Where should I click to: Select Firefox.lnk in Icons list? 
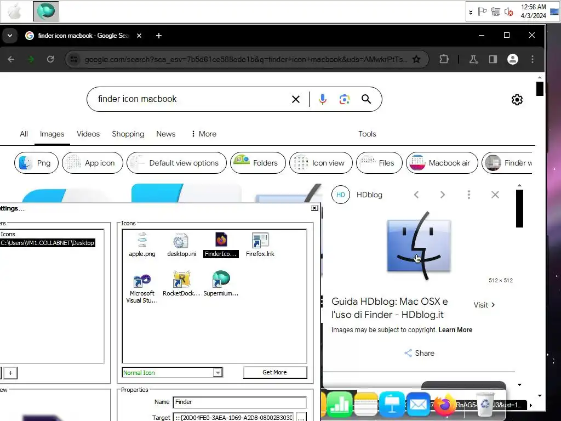(260, 245)
